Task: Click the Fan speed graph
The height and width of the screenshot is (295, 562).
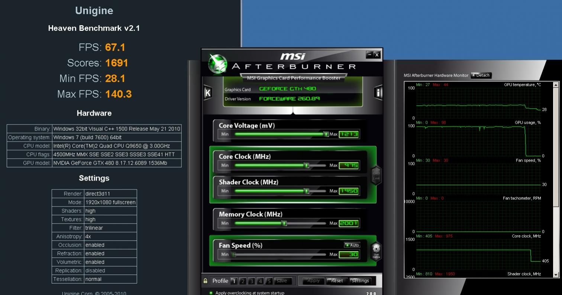Action: coord(478,179)
